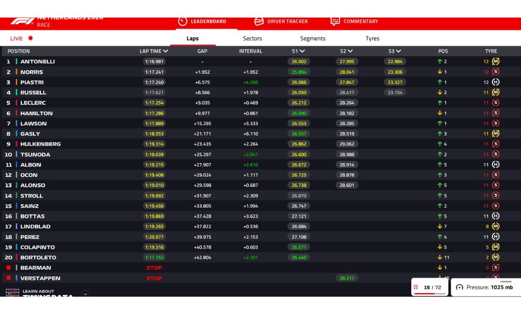Click the lap 15 / 72 progress bar
The image size is (521, 316).
pyautogui.click(x=430, y=293)
